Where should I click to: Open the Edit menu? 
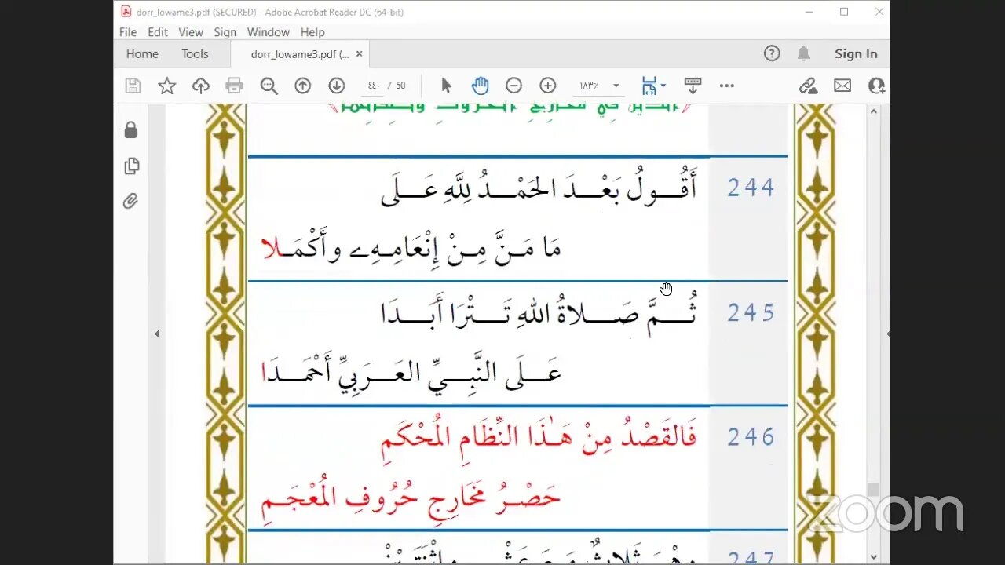pos(158,32)
